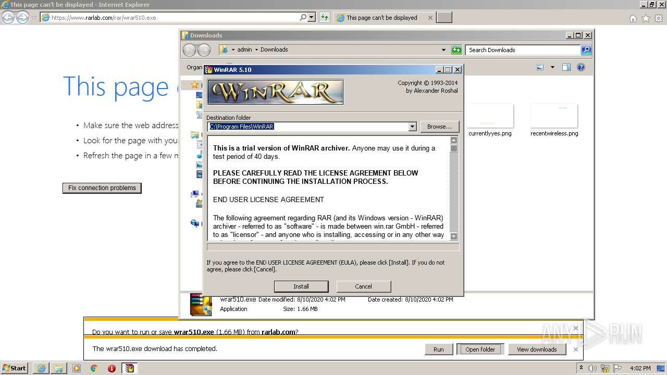Select the currentlyyes.png file
The width and height of the screenshot is (667, 375).
490,120
